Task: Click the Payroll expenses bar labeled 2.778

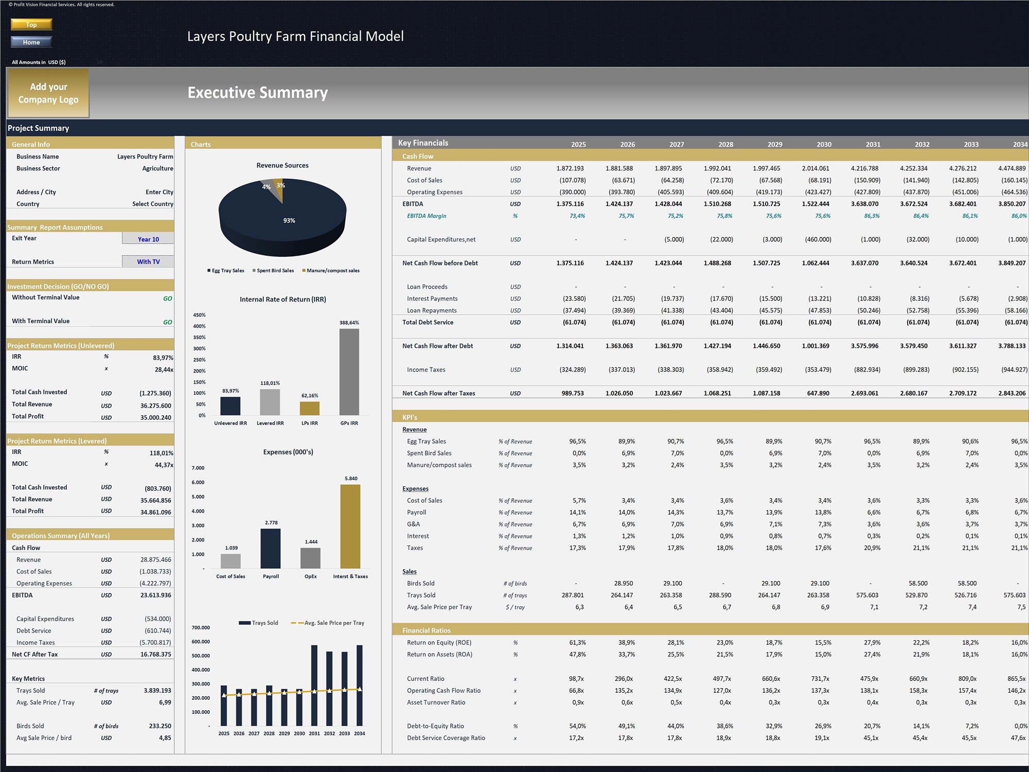Action: pos(271,548)
